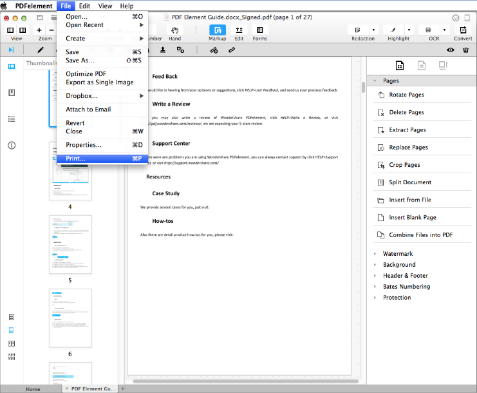Click the Apple menu icon
The width and height of the screenshot is (477, 393).
(x=4, y=6)
